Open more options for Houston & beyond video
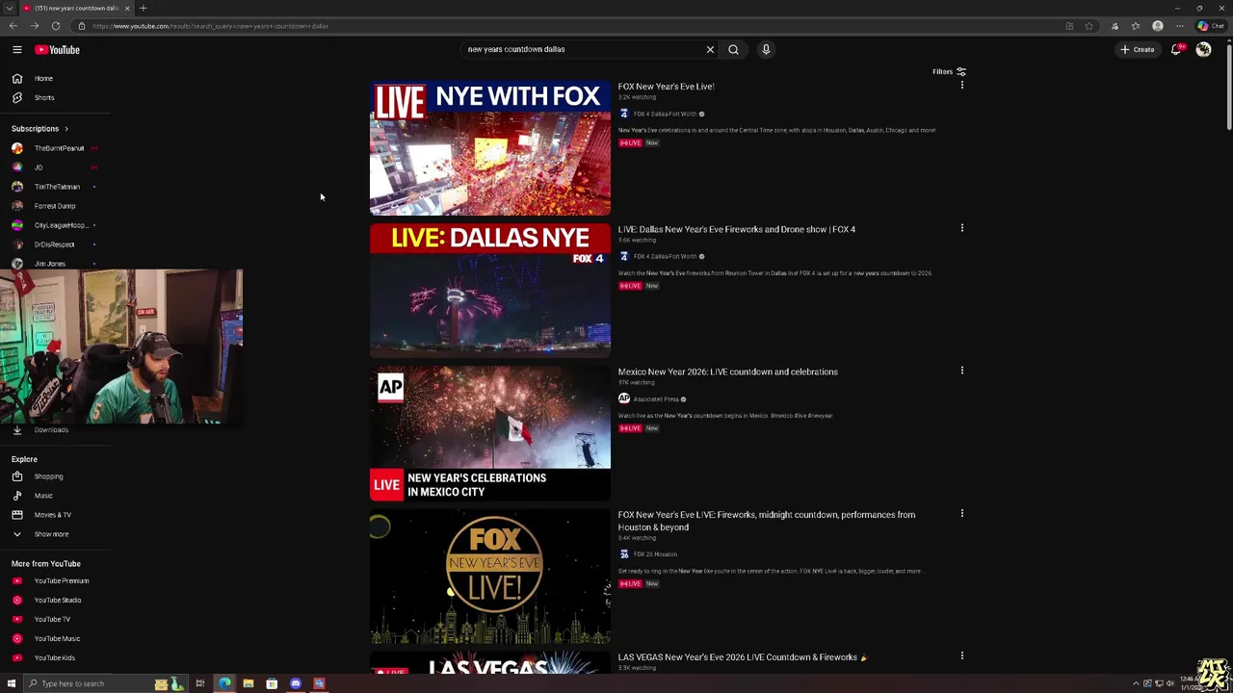Screen dimensions: 1233x693 point(961,514)
